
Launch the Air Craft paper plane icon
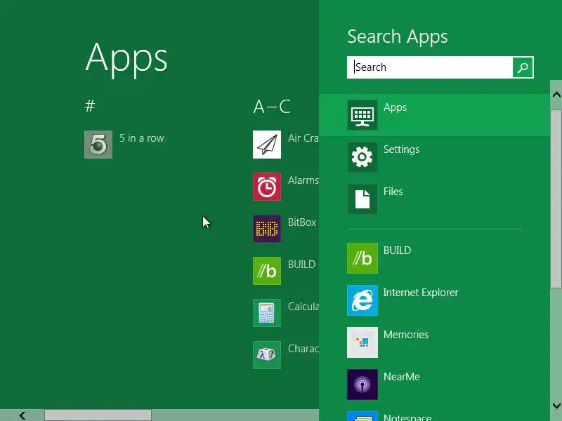[x=267, y=145]
